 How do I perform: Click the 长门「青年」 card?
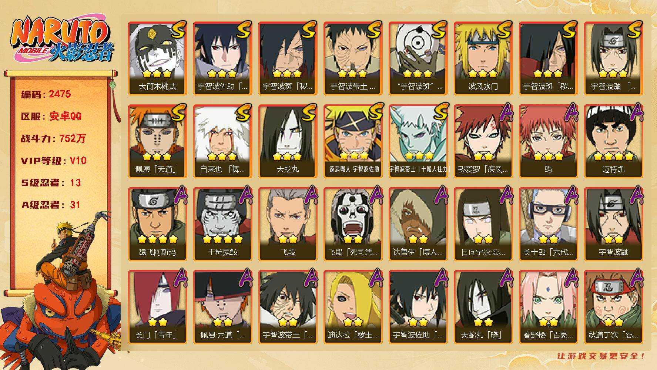pyautogui.click(x=158, y=307)
